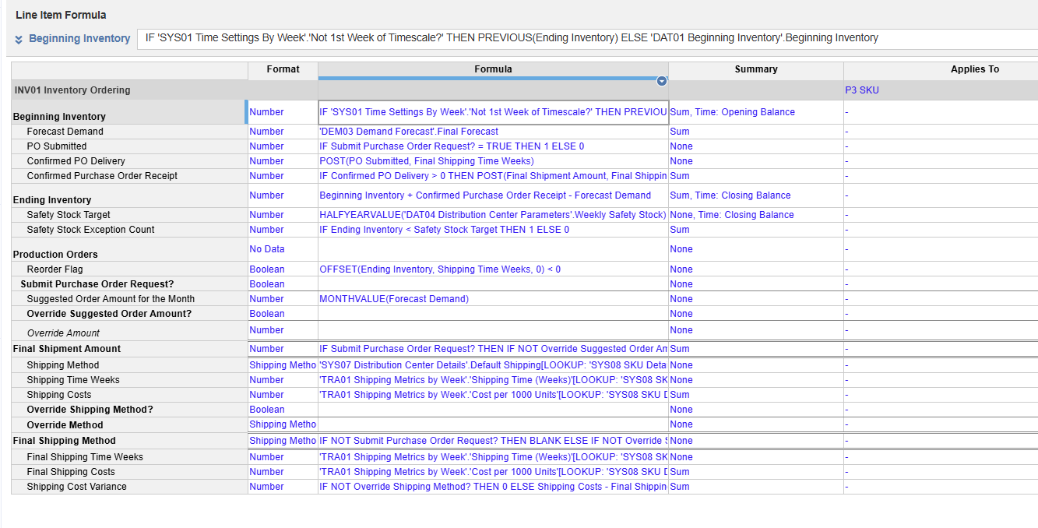
Task: Click the 'No Data' format cell for Production Orders
Action: coord(283,249)
